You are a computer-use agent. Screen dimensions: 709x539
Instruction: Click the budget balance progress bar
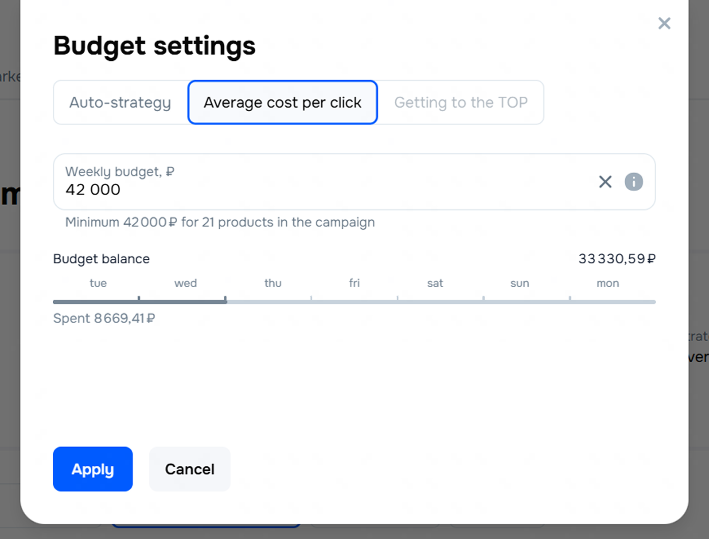tap(354, 302)
